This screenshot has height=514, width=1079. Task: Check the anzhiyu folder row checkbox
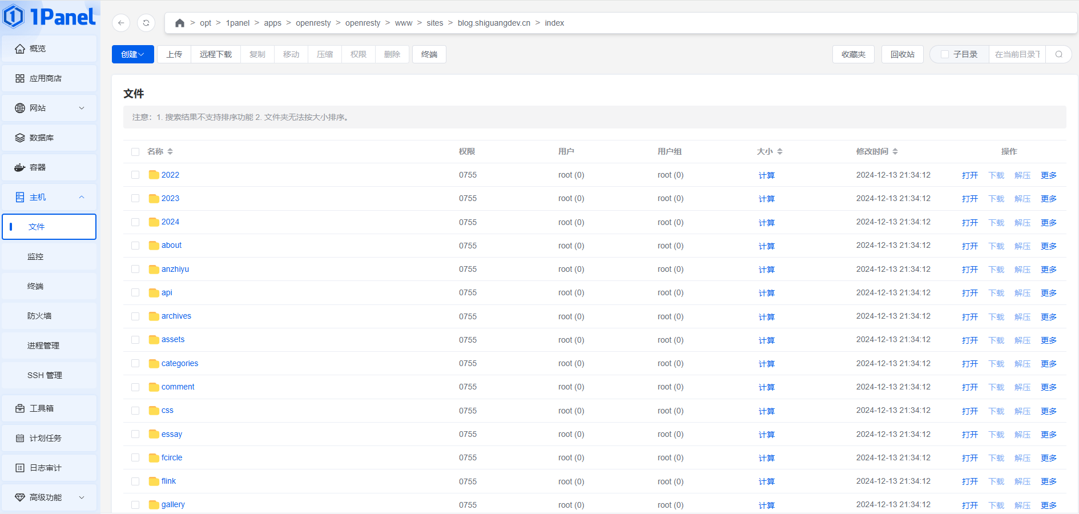pos(135,269)
